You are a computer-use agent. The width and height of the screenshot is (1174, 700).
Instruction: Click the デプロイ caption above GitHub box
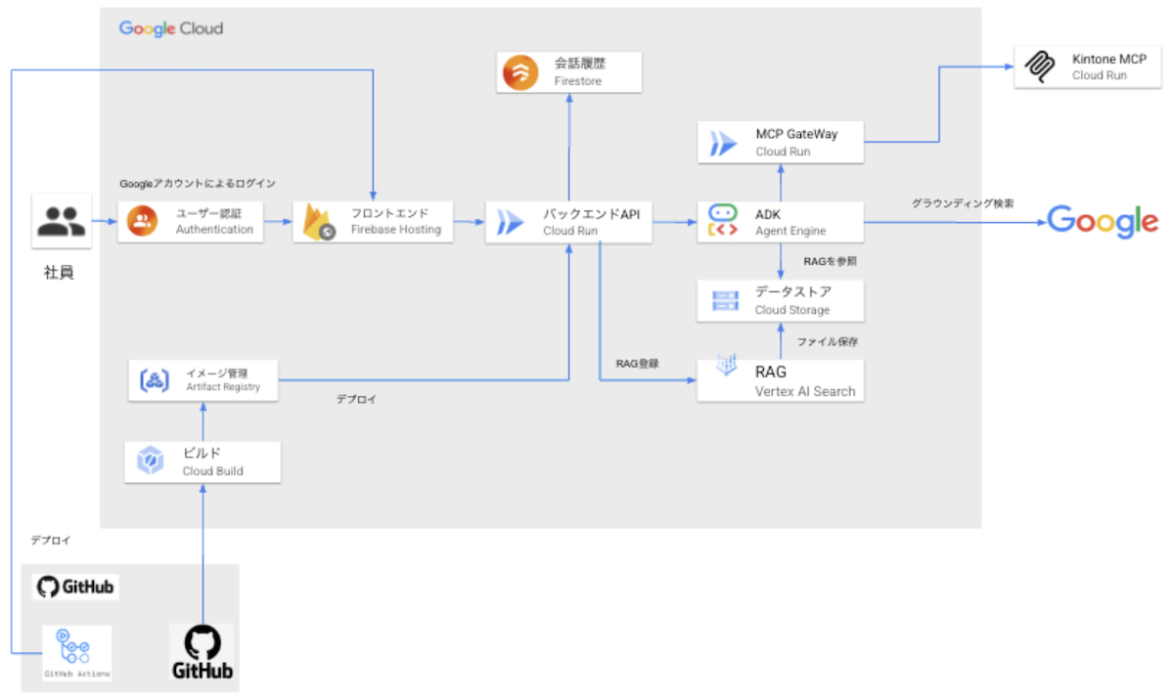(x=51, y=540)
